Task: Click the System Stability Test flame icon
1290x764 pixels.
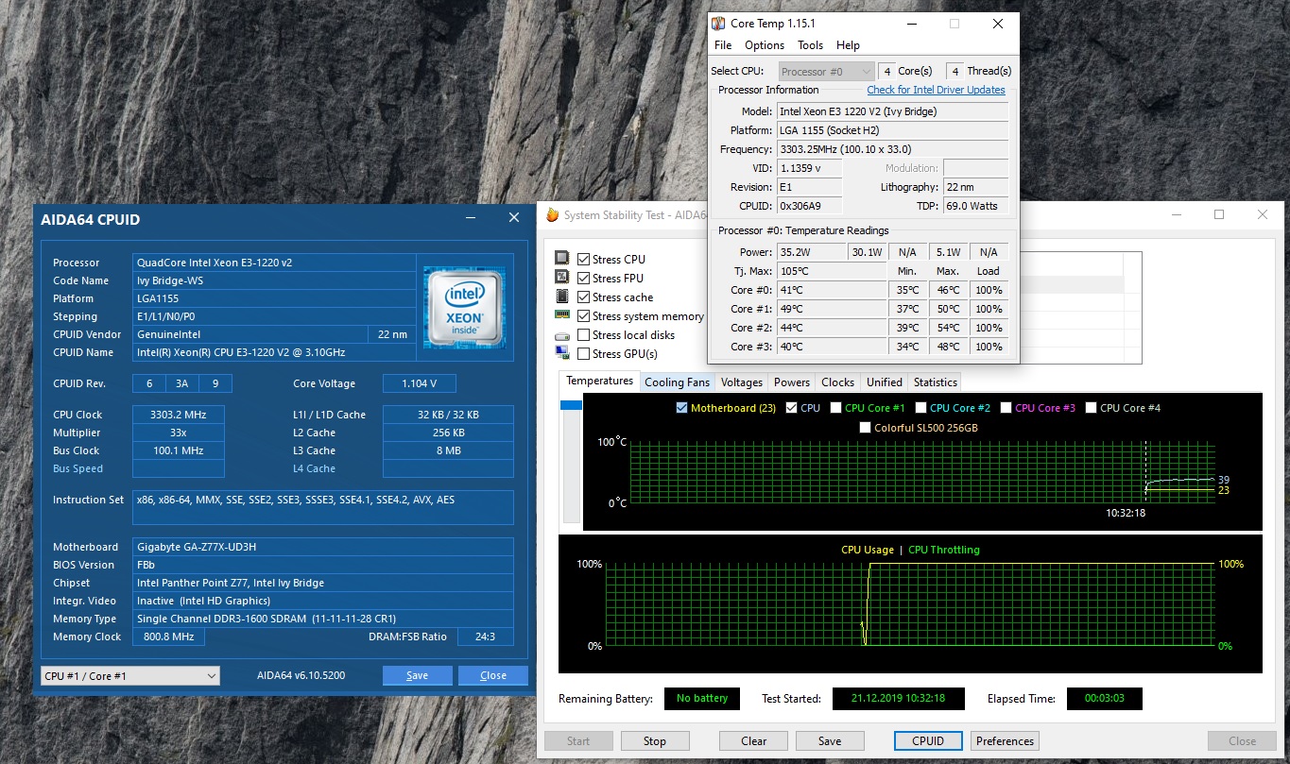Action: coord(553,215)
